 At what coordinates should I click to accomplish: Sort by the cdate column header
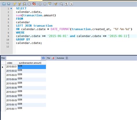(x=12, y=63)
